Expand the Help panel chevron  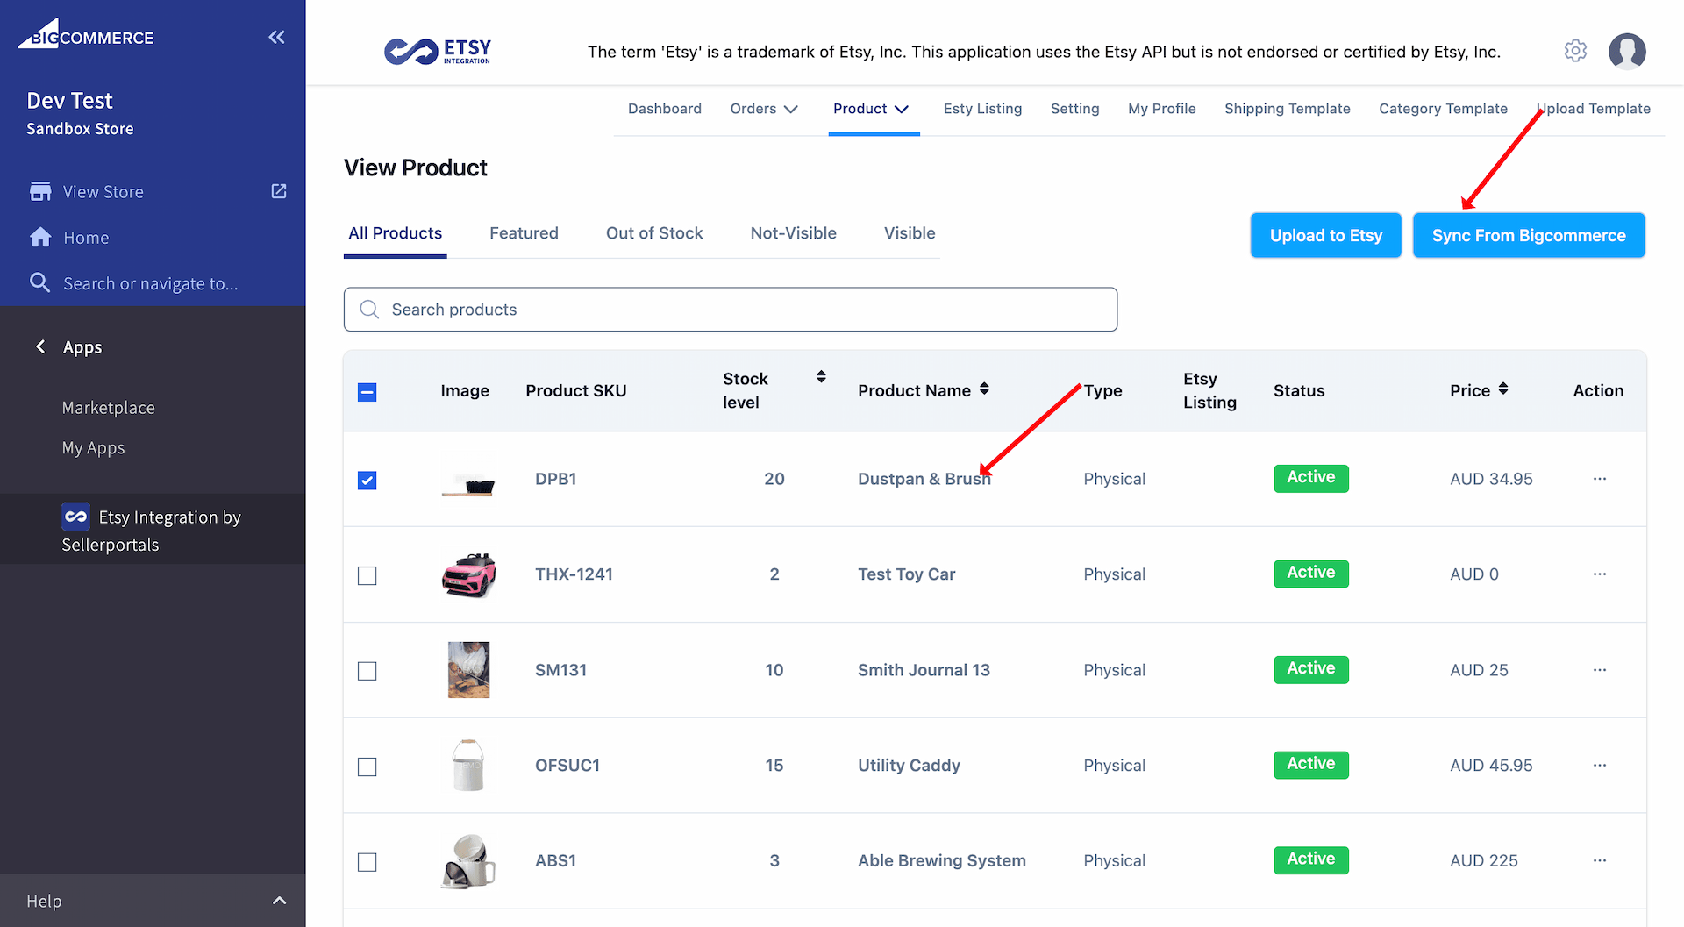(279, 901)
